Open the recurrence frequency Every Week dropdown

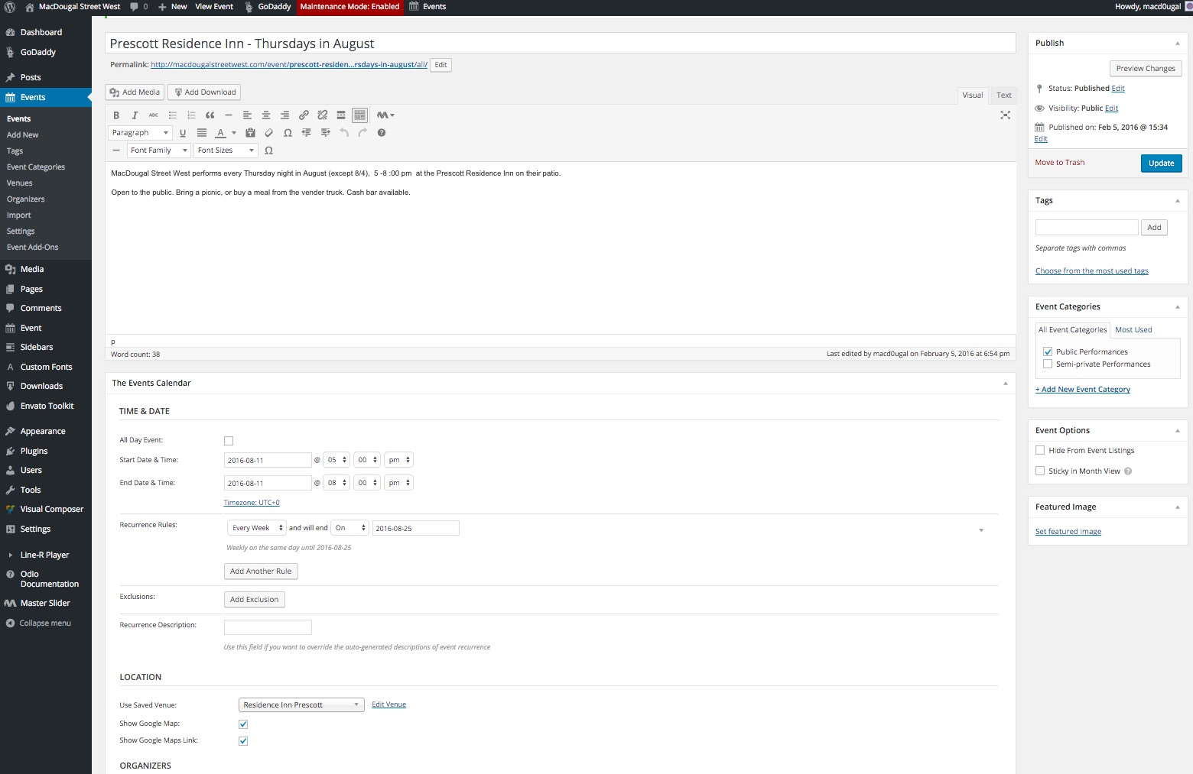tap(255, 527)
